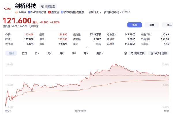Viewport: 173px width, 114px height.
Task: Expand more quote details chevron
Action: [87, 48]
